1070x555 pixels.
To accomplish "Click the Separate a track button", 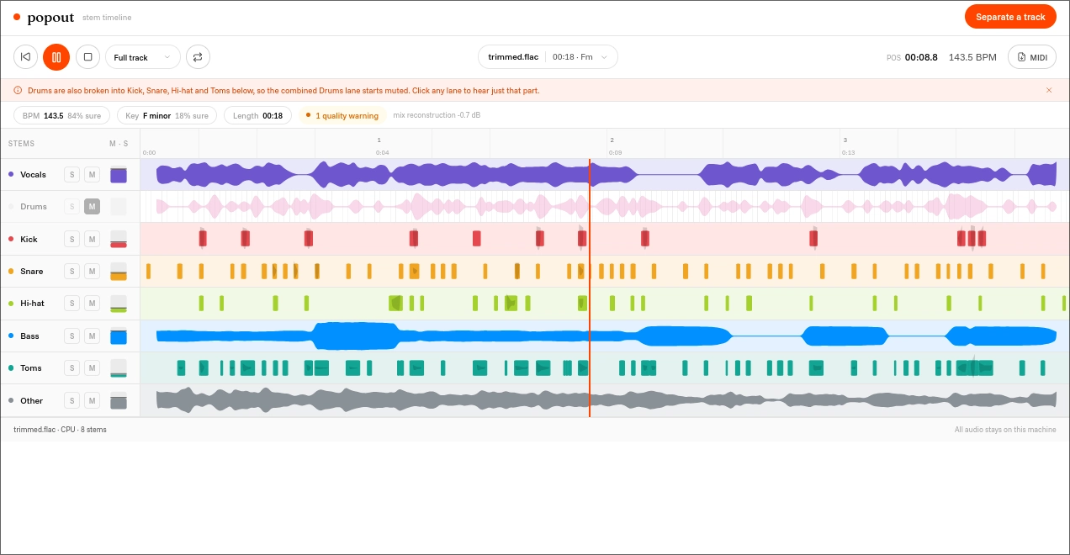I will (x=1010, y=17).
